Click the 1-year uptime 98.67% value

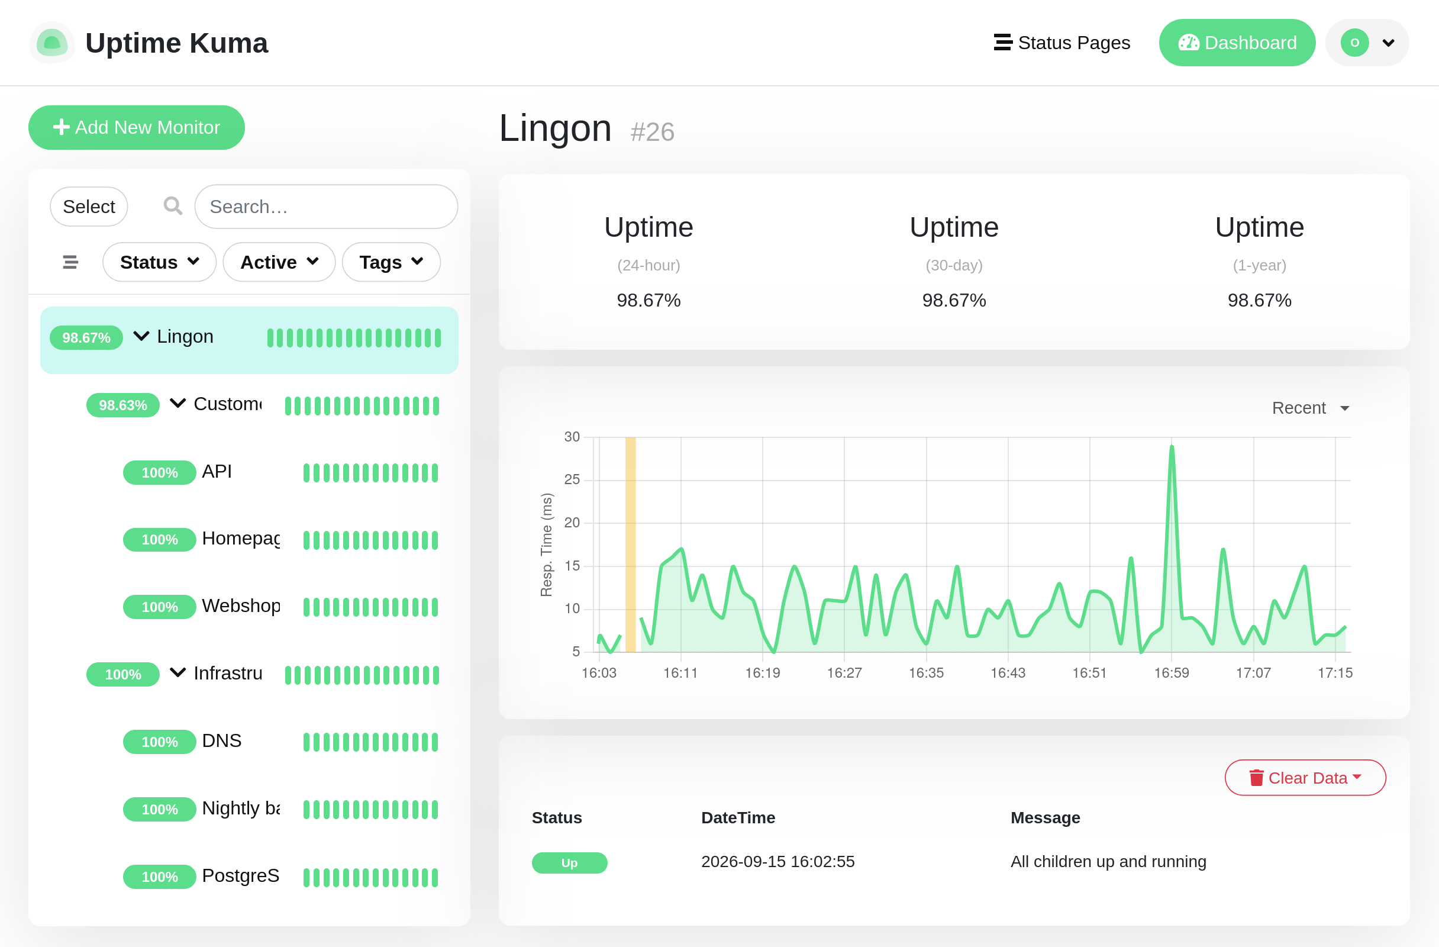(1260, 300)
